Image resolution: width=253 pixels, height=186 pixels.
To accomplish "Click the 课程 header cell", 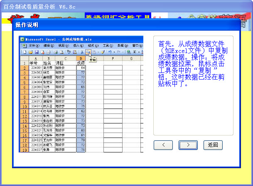I will pos(66,63).
